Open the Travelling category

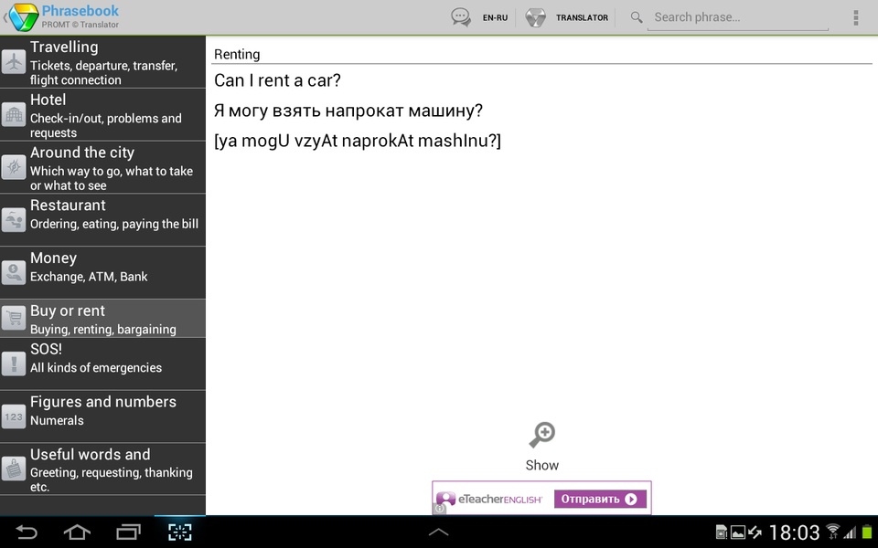click(x=103, y=61)
